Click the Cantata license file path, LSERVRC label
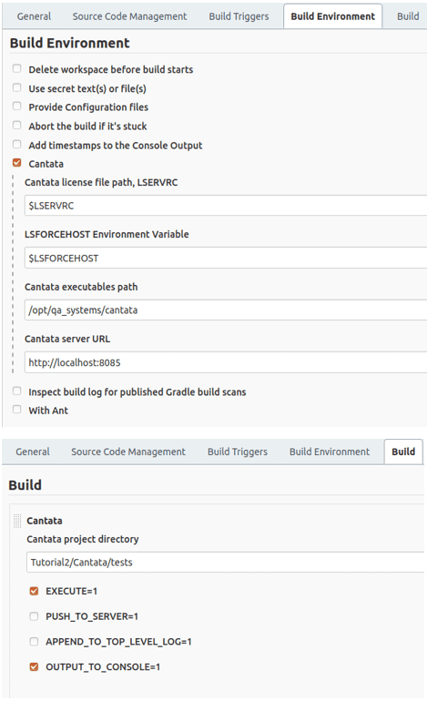 101,182
